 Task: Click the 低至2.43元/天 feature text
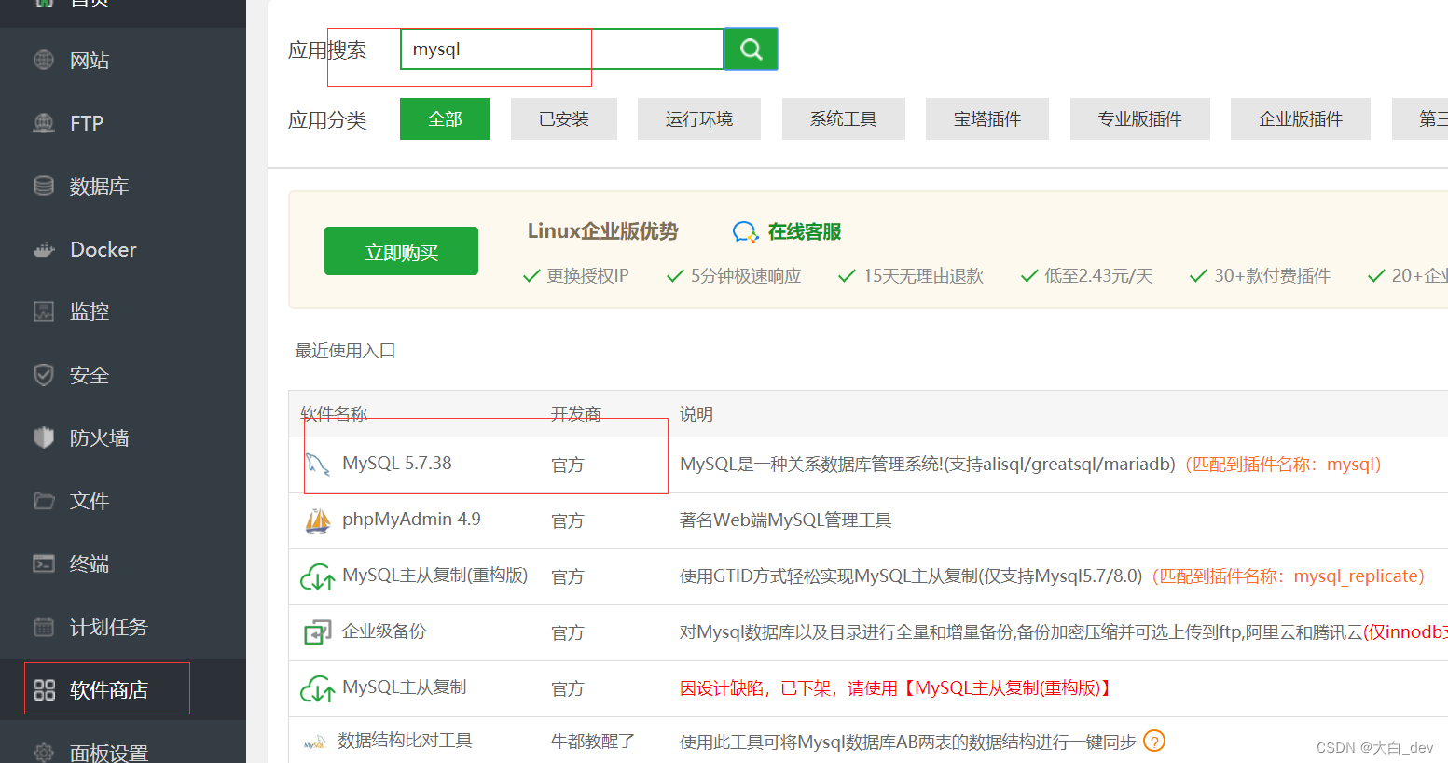[1098, 276]
